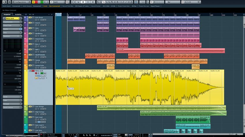Activate the Cycle loop button
This screenshot has height=137, width=245.
[78, 2]
